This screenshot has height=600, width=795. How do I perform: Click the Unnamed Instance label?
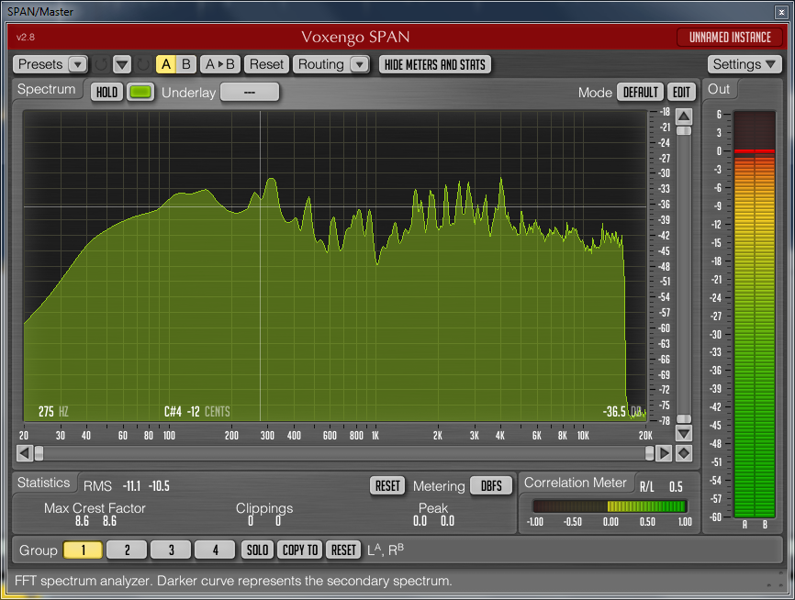tap(730, 37)
